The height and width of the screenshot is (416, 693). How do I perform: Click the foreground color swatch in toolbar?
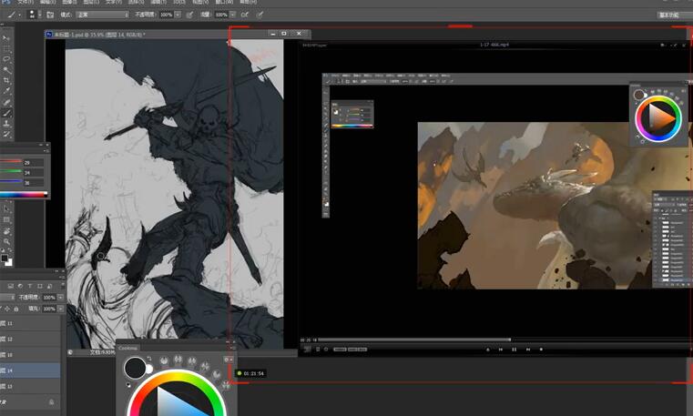click(5, 258)
